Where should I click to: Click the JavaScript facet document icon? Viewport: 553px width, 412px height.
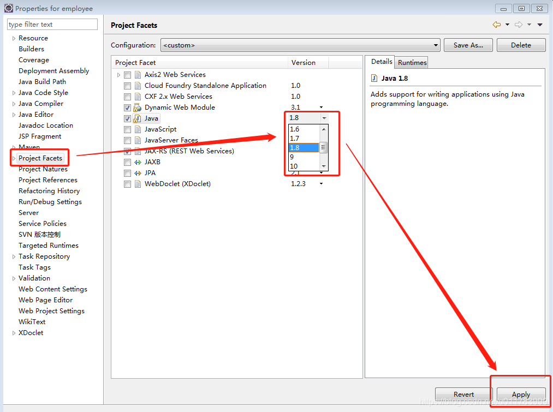[138, 129]
